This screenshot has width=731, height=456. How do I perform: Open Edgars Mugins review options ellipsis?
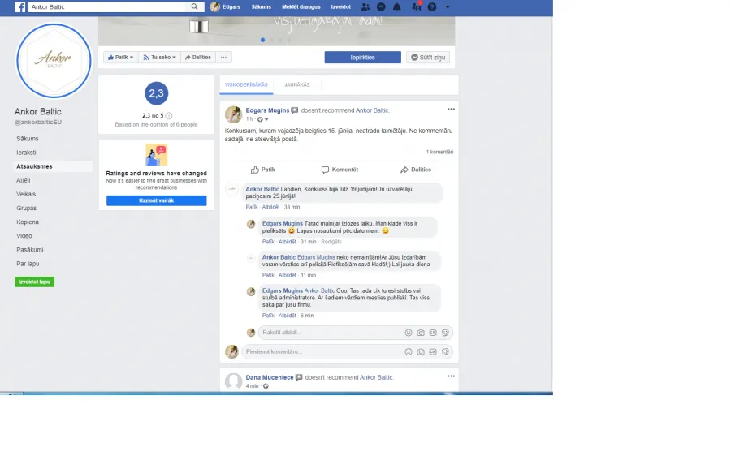[451, 109]
